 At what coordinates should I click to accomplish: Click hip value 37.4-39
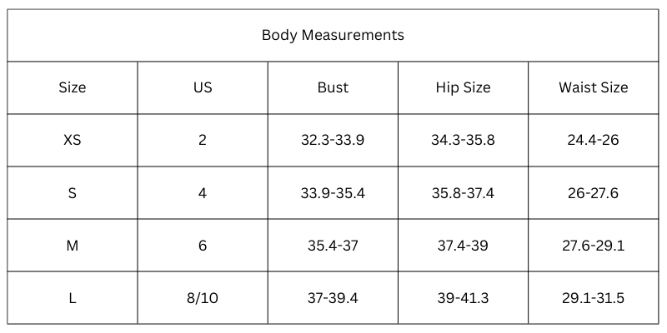pos(463,246)
